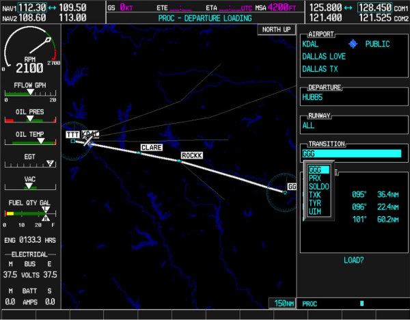Click the highlighted GGG Transition field

tap(351, 154)
